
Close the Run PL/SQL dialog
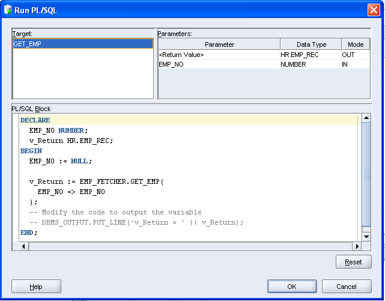pyautogui.click(x=373, y=10)
